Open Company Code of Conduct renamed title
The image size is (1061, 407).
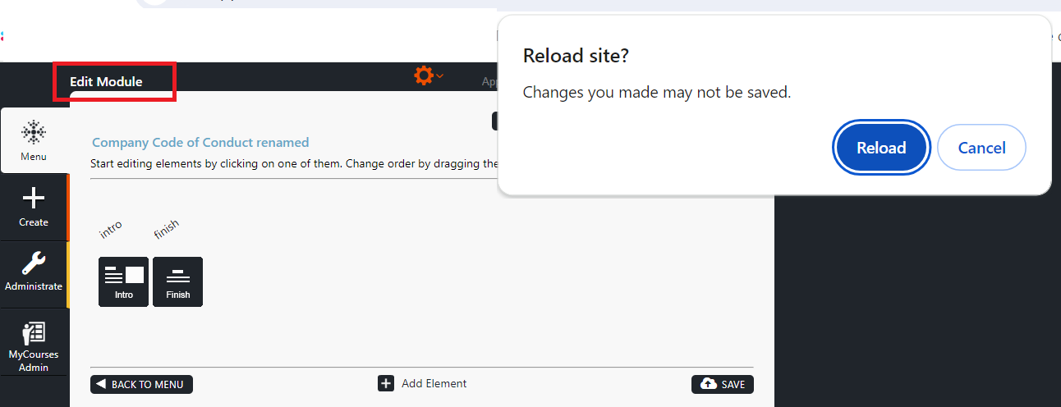(x=200, y=143)
